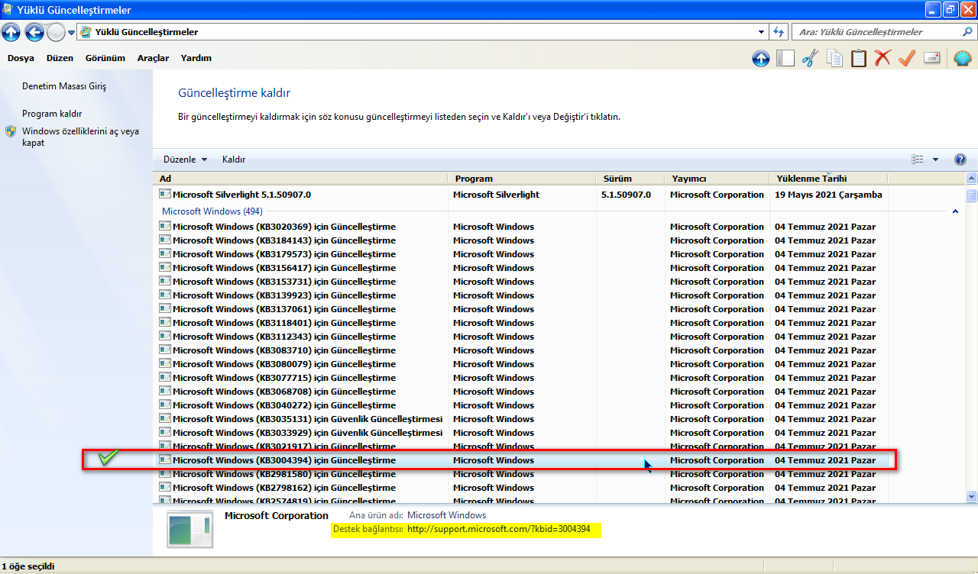
Task: Click icon of KB3020369 update row
Action: click(164, 227)
